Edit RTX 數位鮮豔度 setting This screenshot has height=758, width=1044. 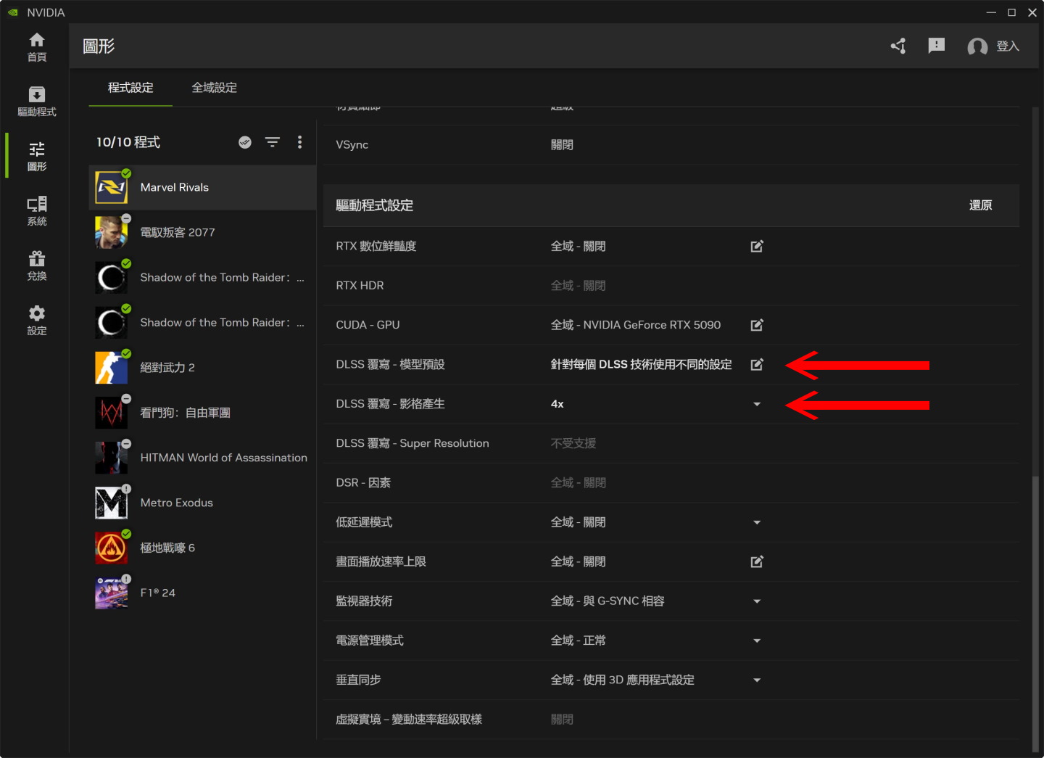(757, 247)
